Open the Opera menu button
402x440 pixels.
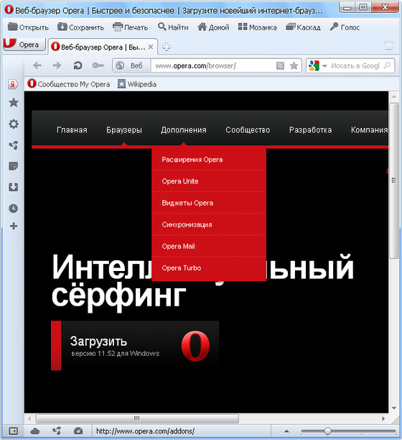pyautogui.click(x=24, y=45)
